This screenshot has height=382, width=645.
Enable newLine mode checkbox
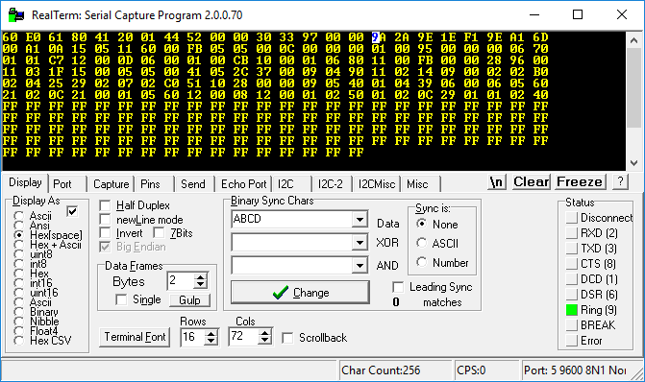(106, 220)
